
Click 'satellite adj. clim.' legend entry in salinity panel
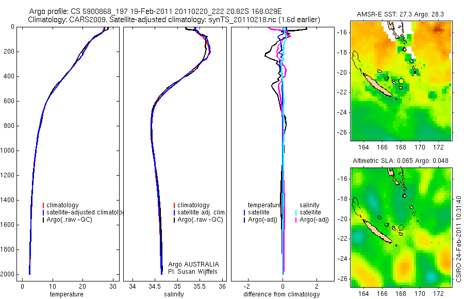202,212
